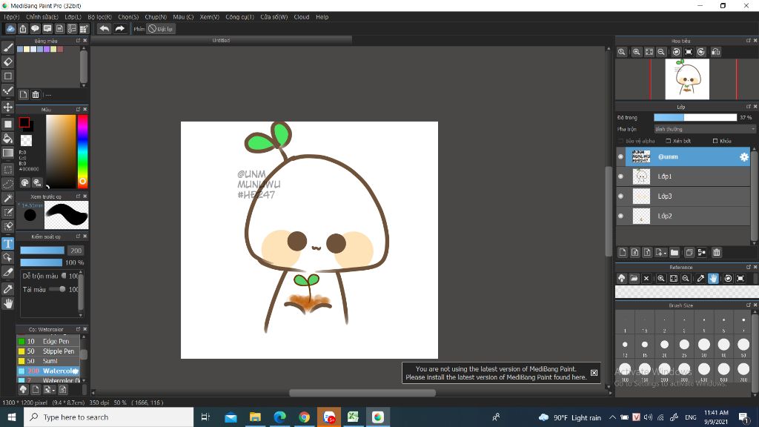Select the Brush tool
Image resolution: width=759 pixels, height=427 pixels.
click(x=7, y=47)
